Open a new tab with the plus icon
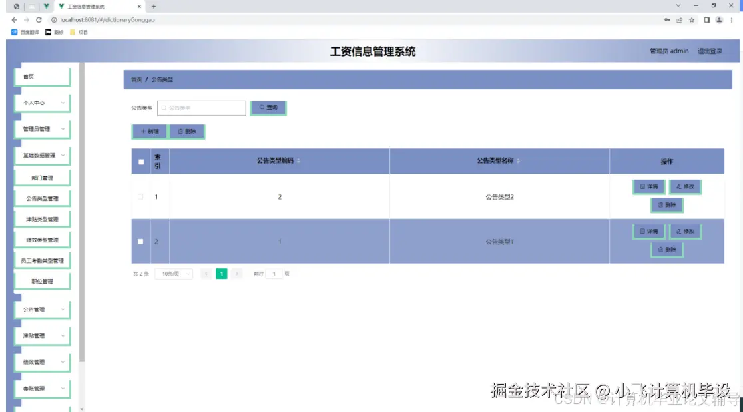Viewport: 743px width, 412px height. tap(154, 7)
